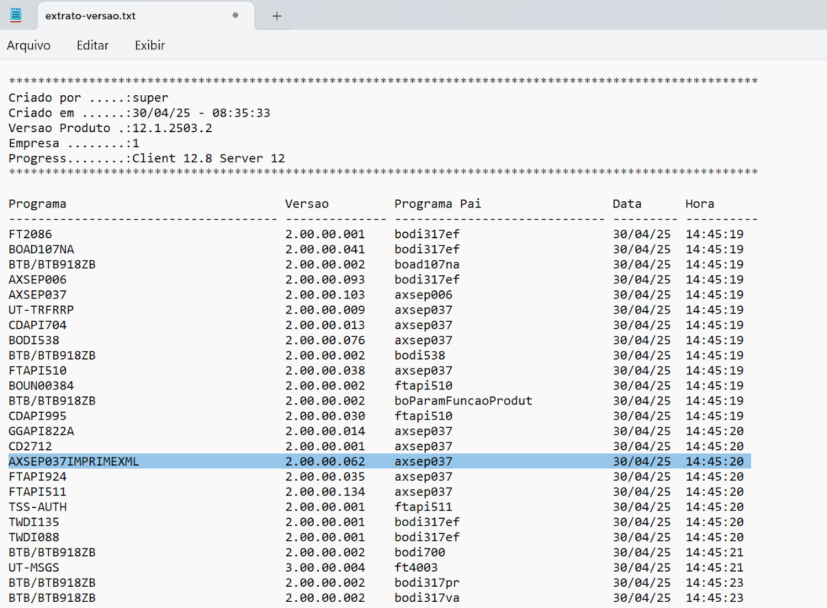Click the 'Criado por .....:super' line
Viewport: 827px width, 608px height.
pos(88,98)
